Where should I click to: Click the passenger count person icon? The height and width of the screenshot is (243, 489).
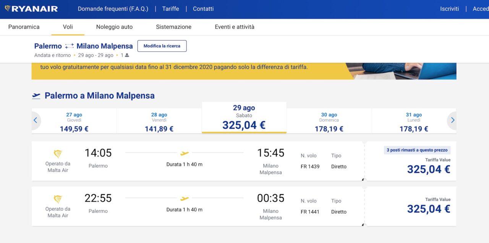pyautogui.click(x=127, y=55)
